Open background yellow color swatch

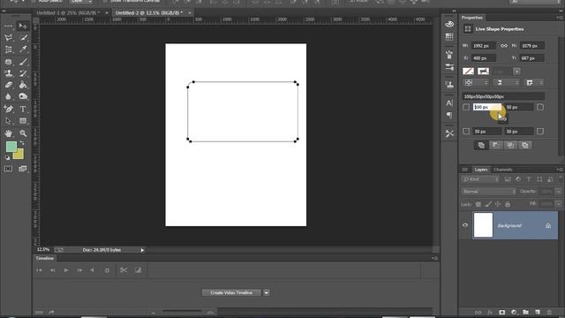pos(19,155)
